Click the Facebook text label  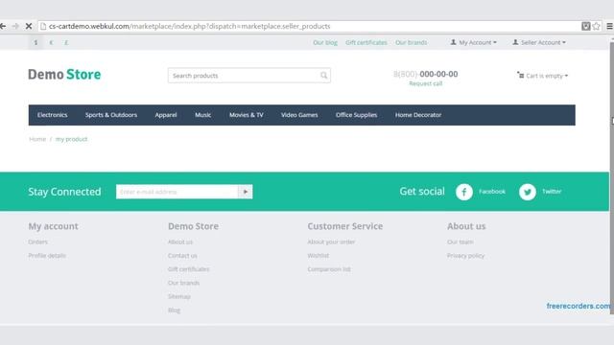tap(492, 192)
